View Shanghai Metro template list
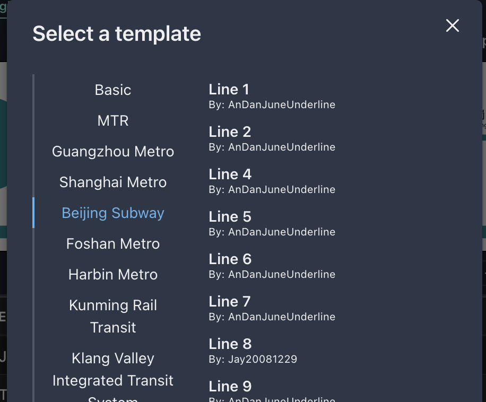This screenshot has width=486, height=402. tap(112, 182)
